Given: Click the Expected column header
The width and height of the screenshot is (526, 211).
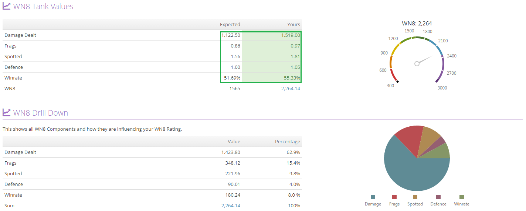Looking at the screenshot, I should tap(230, 25).
